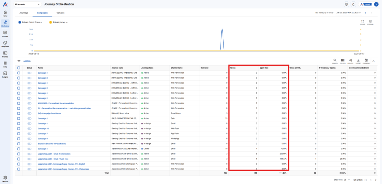Go to Profiles in the left sidebar
This screenshot has height=184, width=382.
click(x=5, y=54)
